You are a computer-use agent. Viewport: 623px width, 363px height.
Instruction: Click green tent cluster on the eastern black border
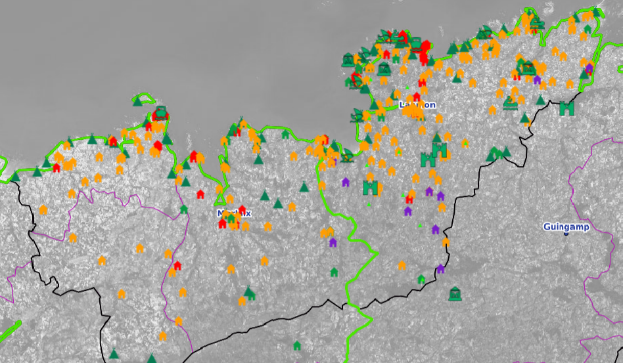click(498, 154)
